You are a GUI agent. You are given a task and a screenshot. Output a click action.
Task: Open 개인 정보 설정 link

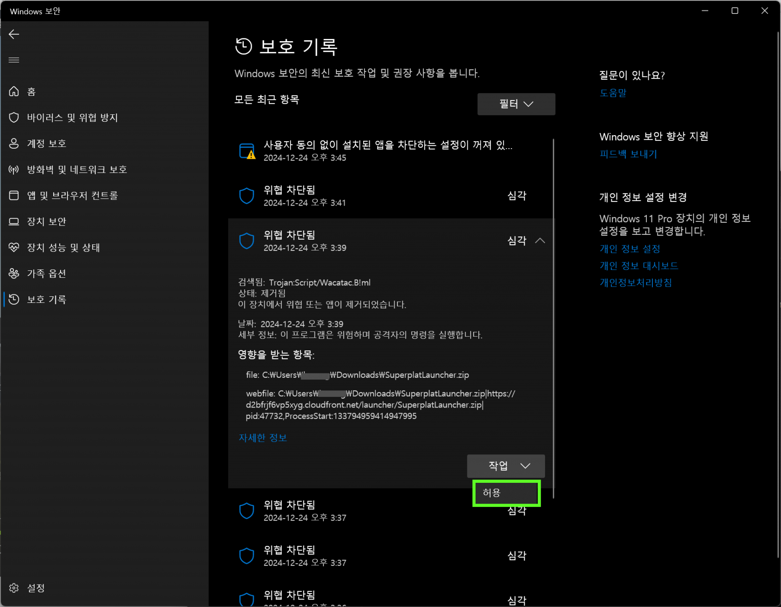tap(630, 249)
